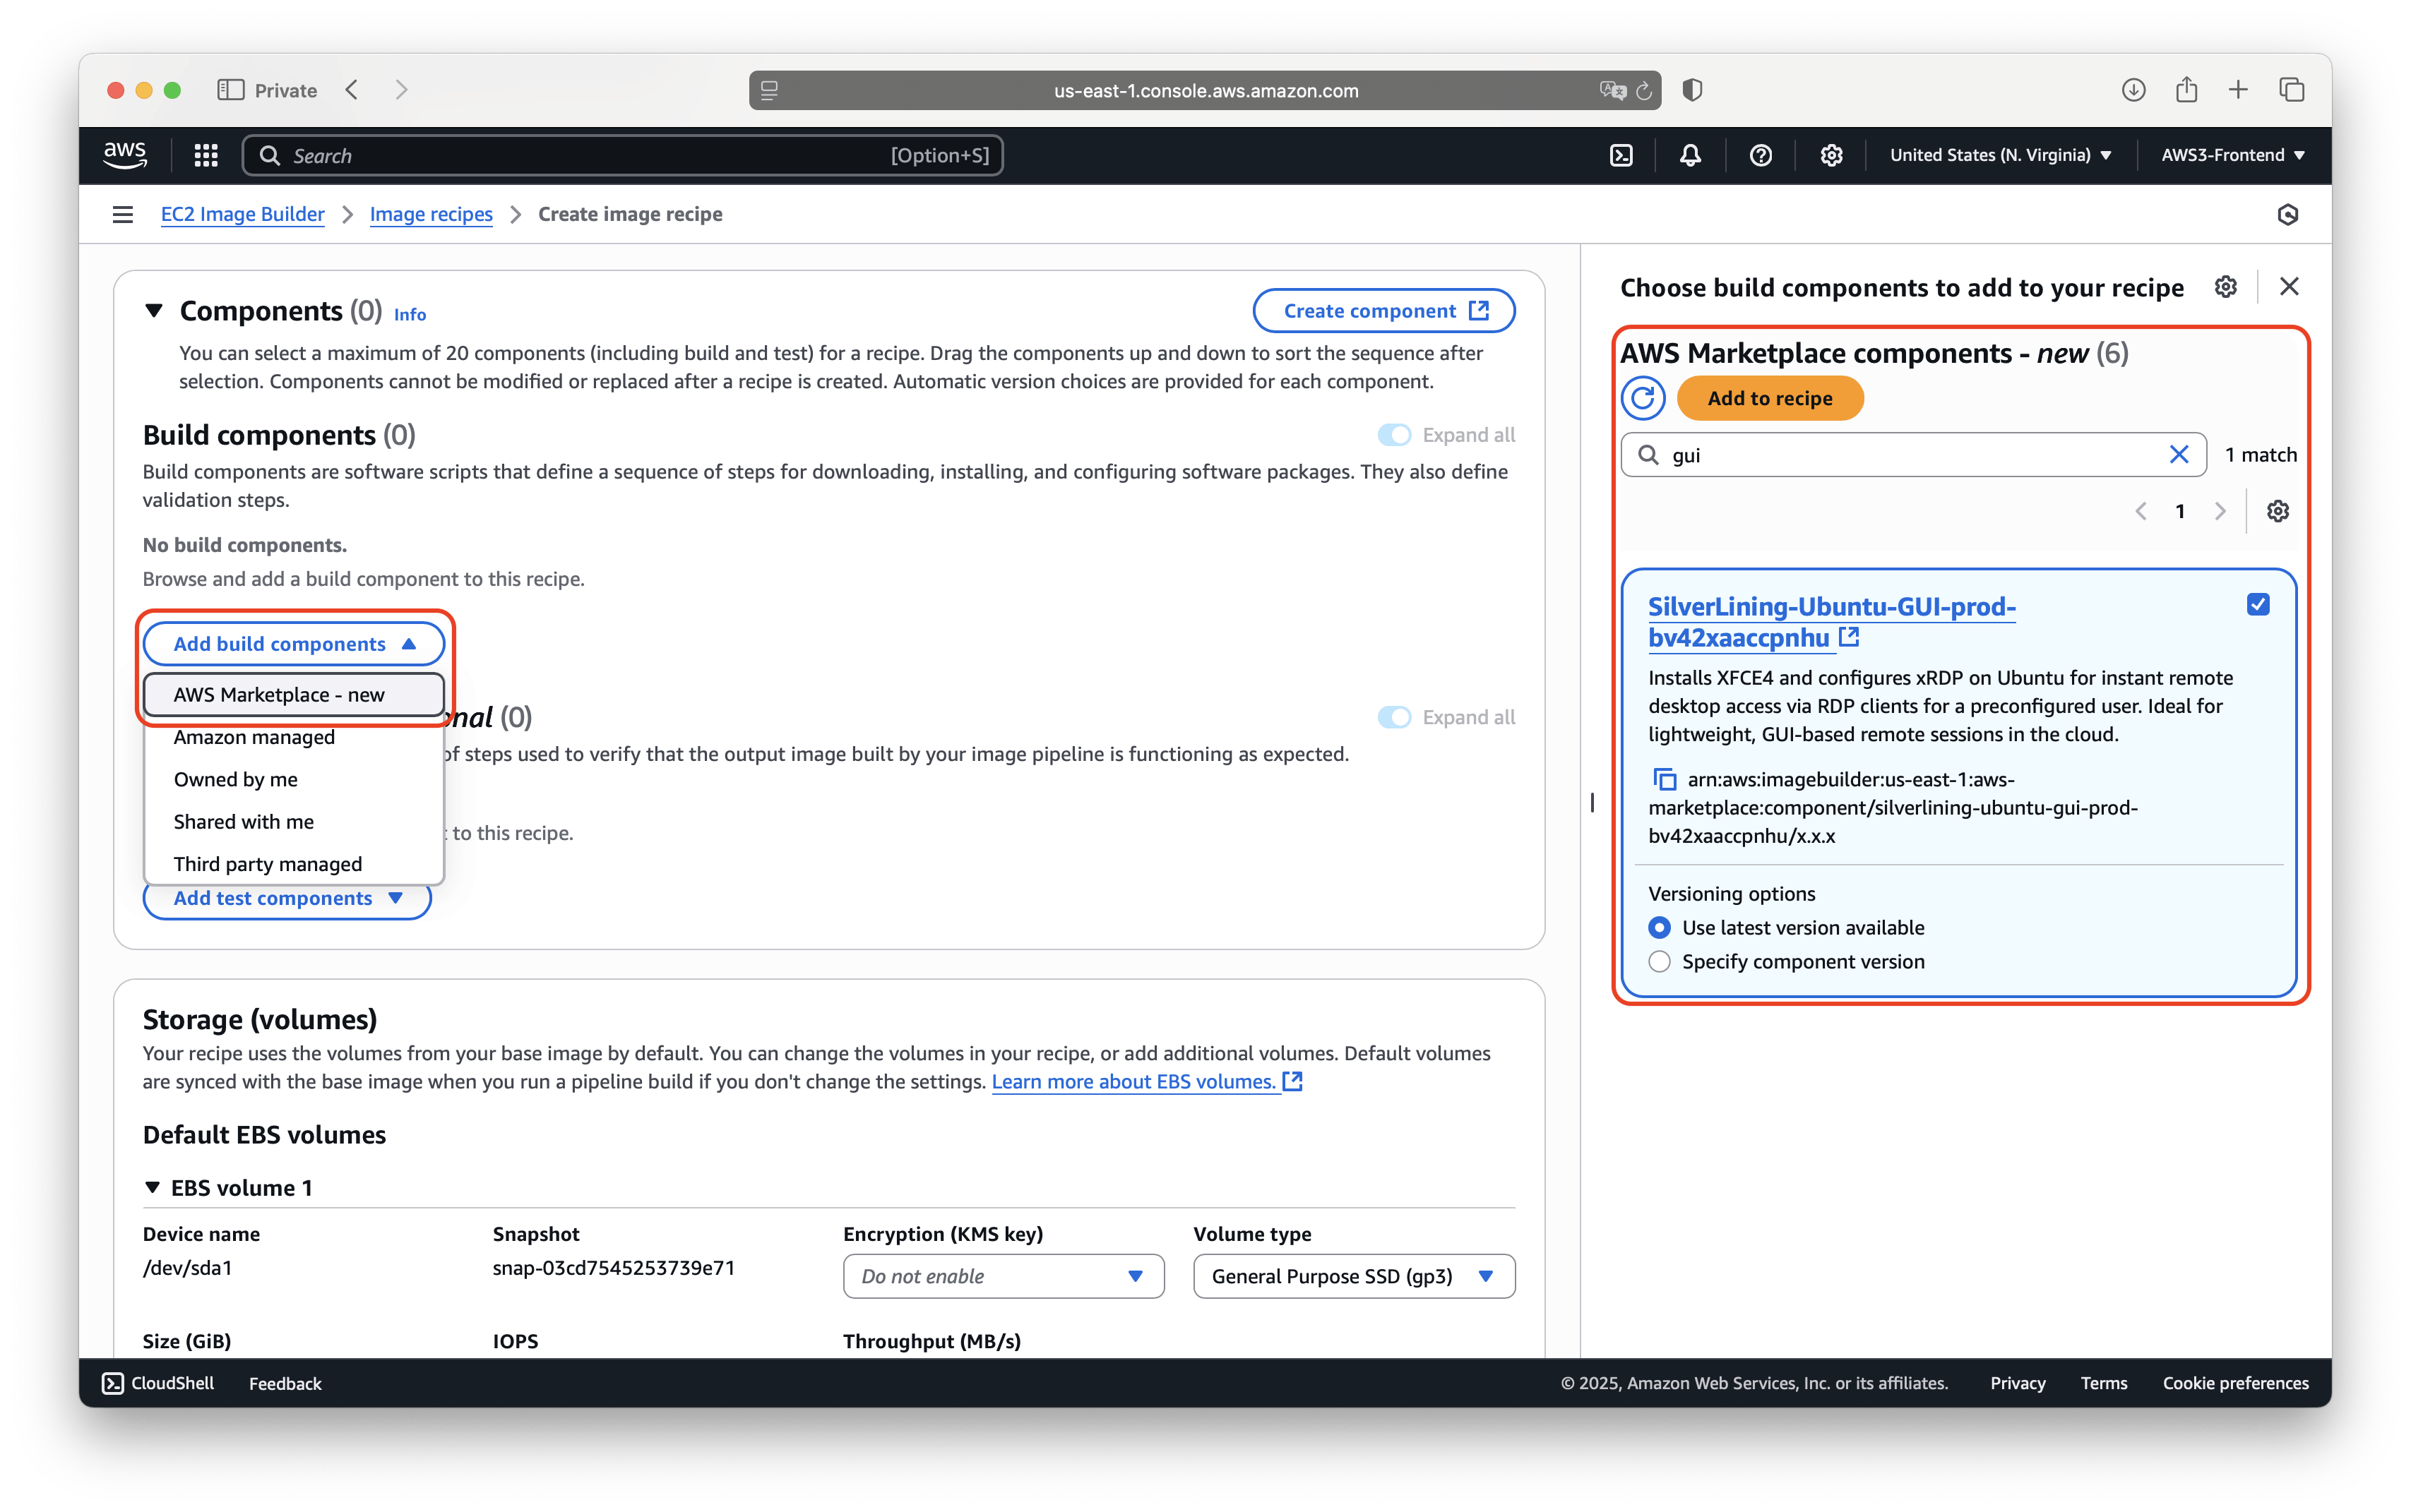The width and height of the screenshot is (2411, 1512).
Task: Open a new Safari tab
Action: (x=2238, y=90)
